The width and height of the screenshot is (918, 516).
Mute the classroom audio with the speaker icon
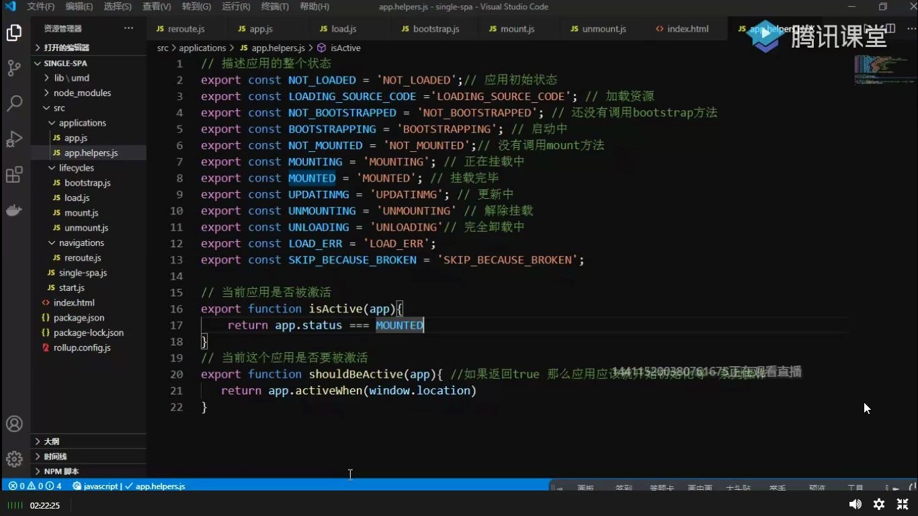coord(855,504)
